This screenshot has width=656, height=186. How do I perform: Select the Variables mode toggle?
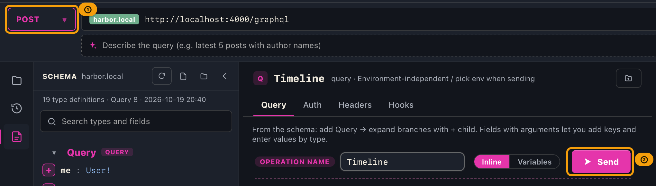(x=534, y=162)
